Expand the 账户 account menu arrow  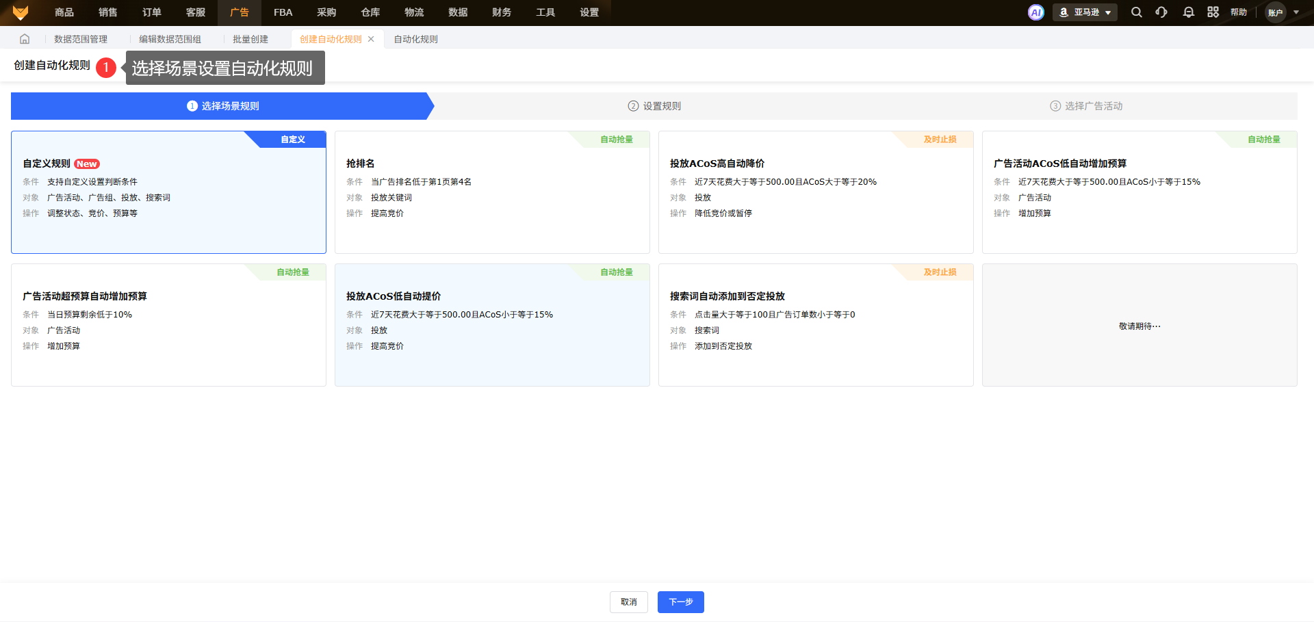(1296, 12)
